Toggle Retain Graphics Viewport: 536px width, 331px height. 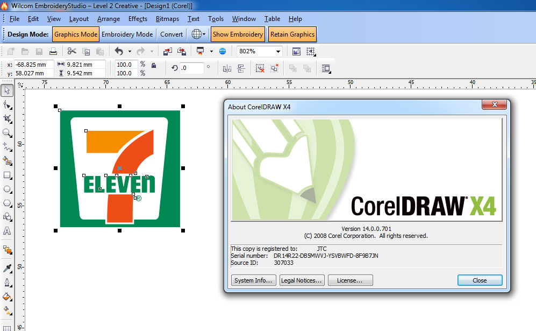[292, 34]
